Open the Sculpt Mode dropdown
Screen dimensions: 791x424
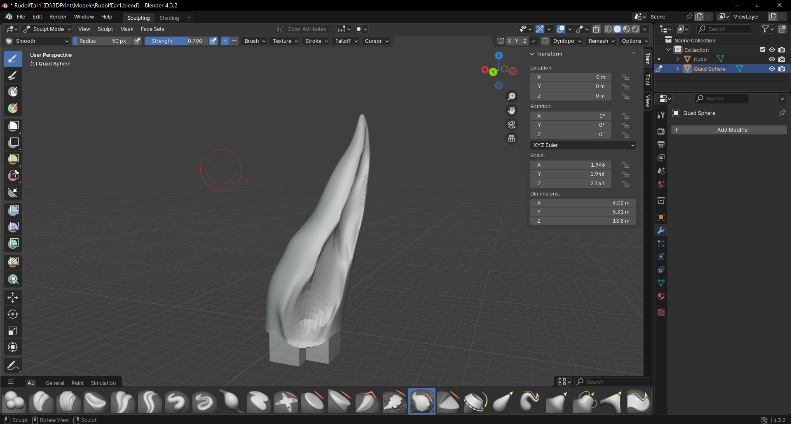point(47,29)
